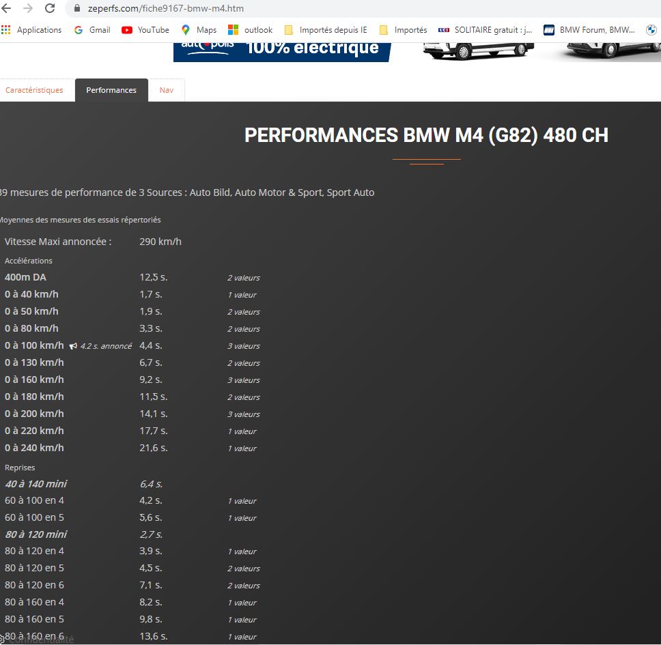Click the '40 à 140 mini' row label
The width and height of the screenshot is (661, 645).
click(x=36, y=484)
